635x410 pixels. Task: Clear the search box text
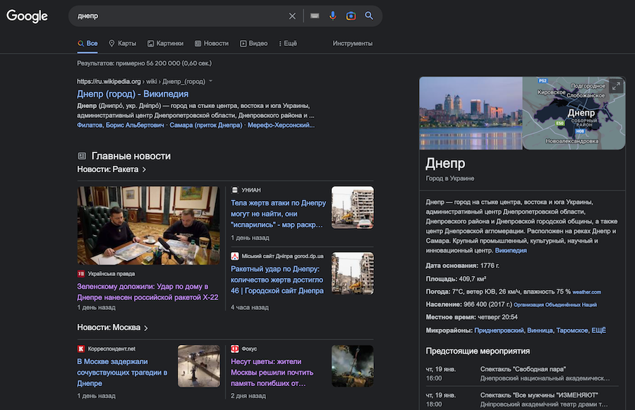point(293,16)
